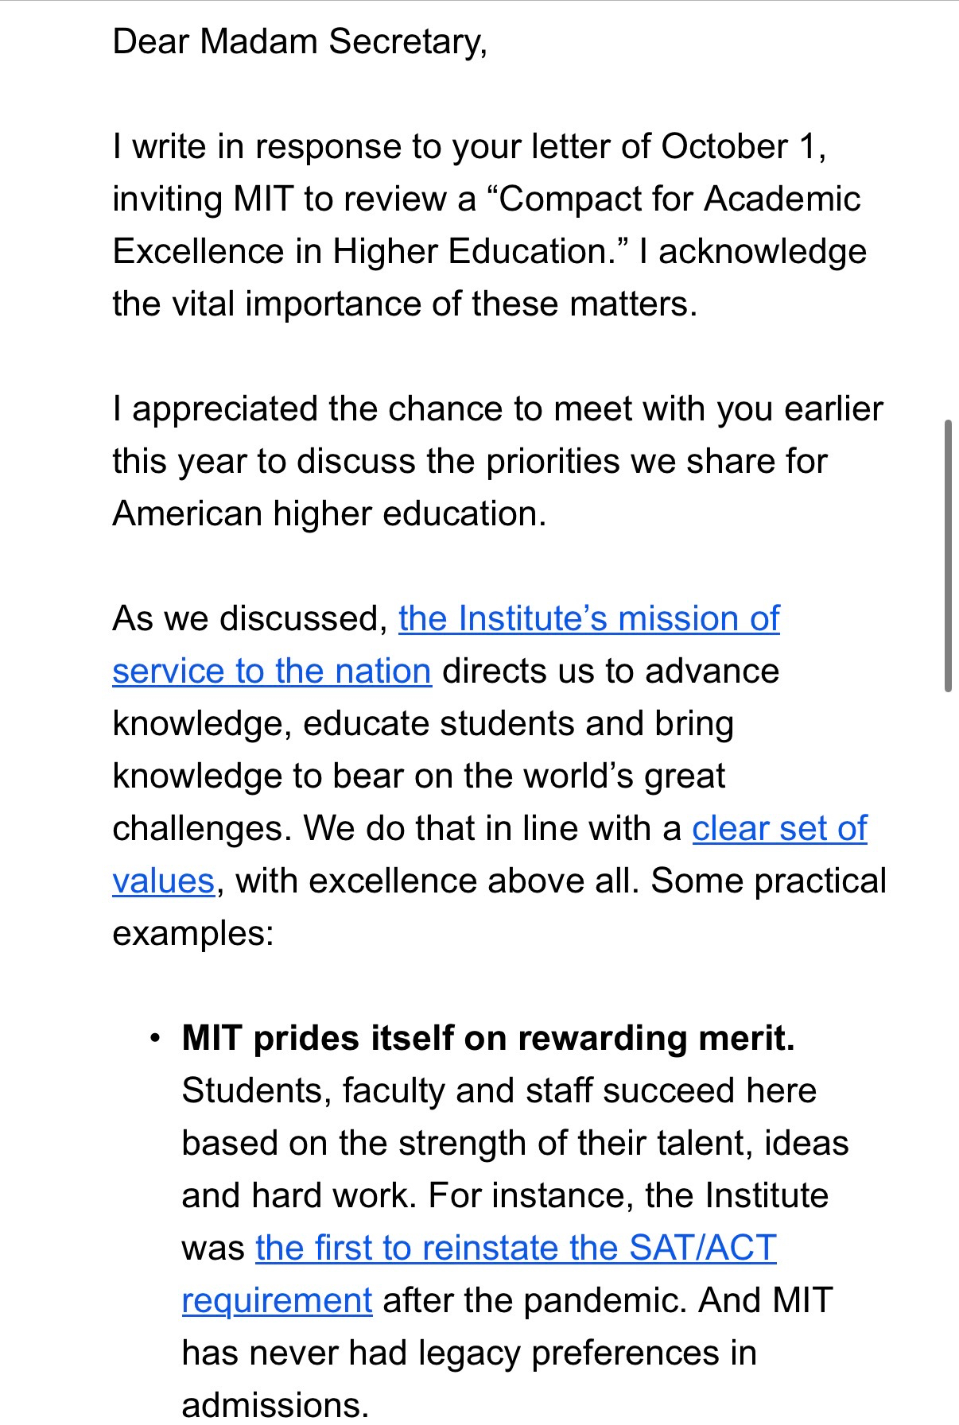959x1425 pixels.
Task: Click "Students, faculty and staff succeed here" line
Action: (499, 1090)
